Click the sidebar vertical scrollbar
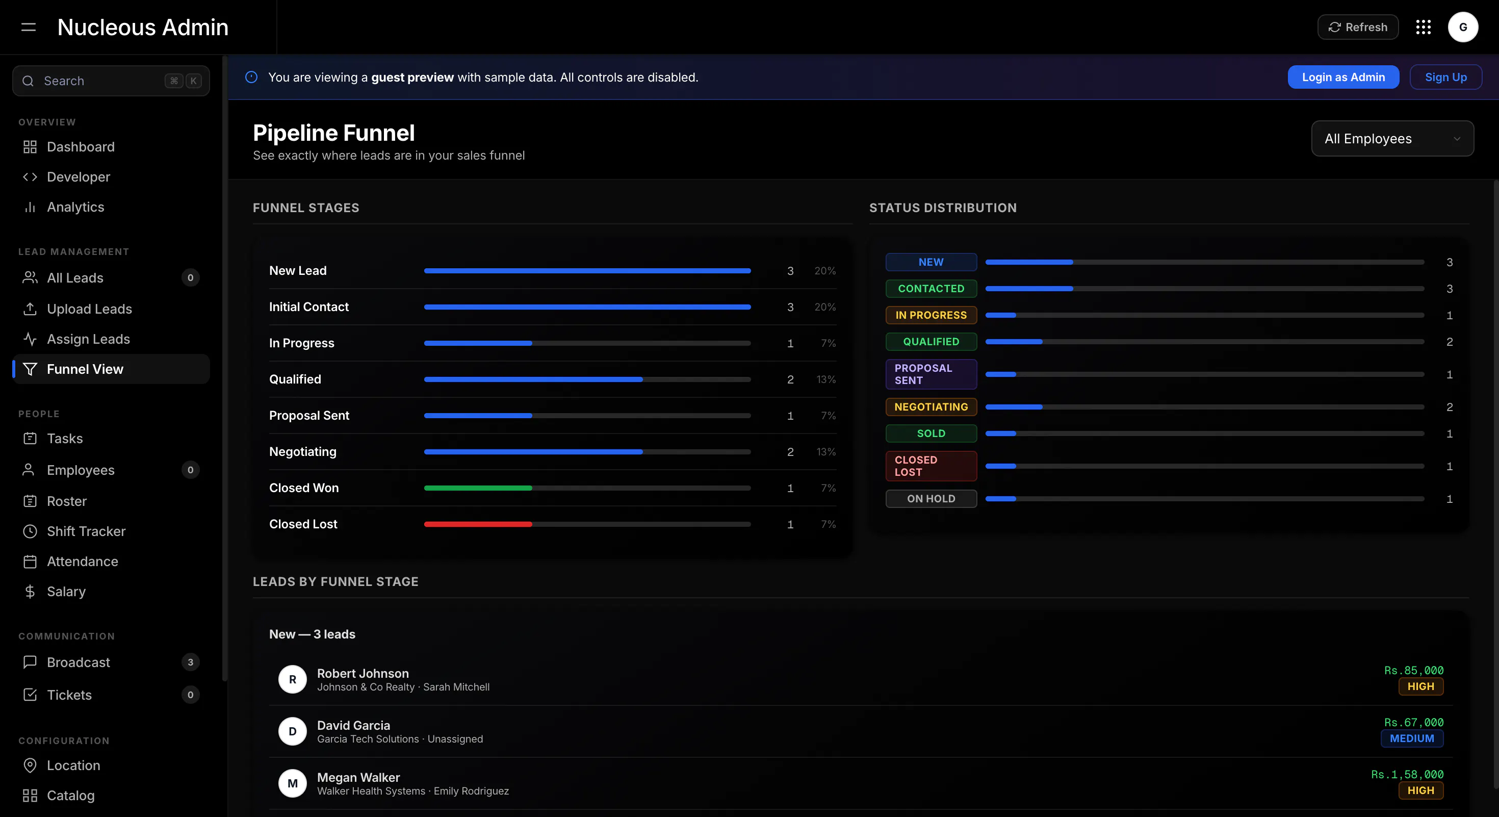This screenshot has height=817, width=1499. pyautogui.click(x=224, y=368)
